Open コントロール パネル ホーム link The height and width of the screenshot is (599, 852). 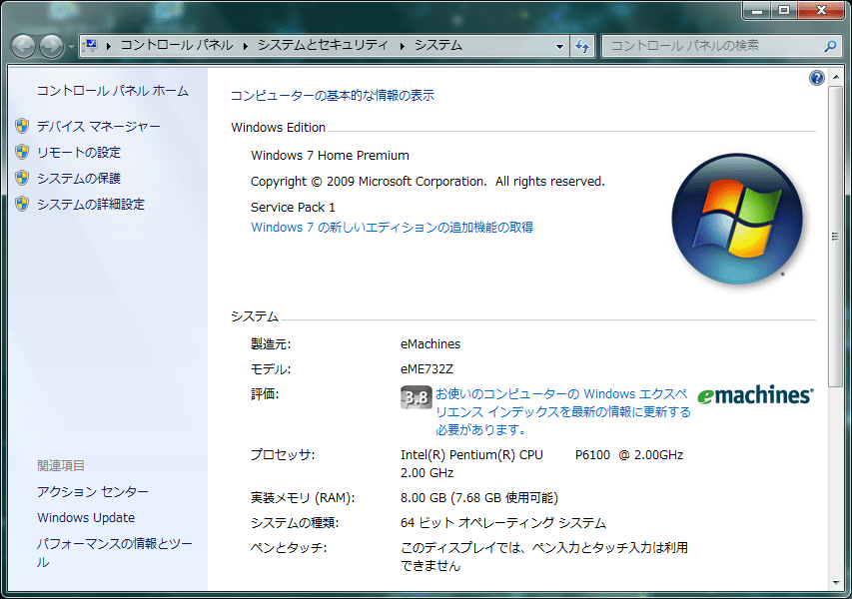(x=113, y=91)
